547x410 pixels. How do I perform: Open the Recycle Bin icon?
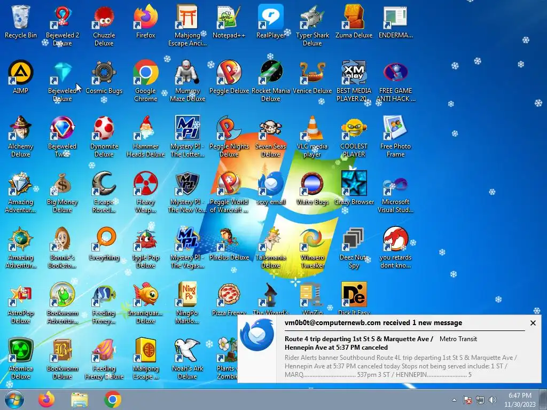point(21,21)
